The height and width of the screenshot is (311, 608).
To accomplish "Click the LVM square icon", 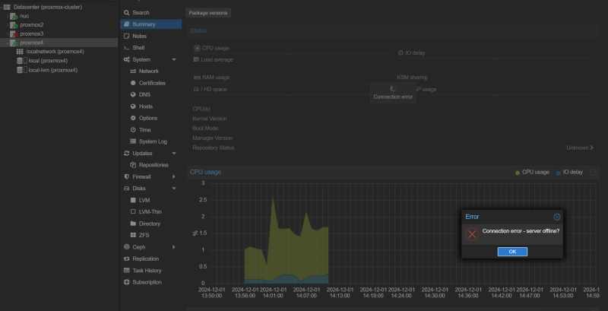I will click(x=133, y=200).
